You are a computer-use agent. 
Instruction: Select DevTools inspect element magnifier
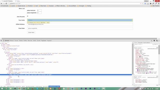pos(1,40)
